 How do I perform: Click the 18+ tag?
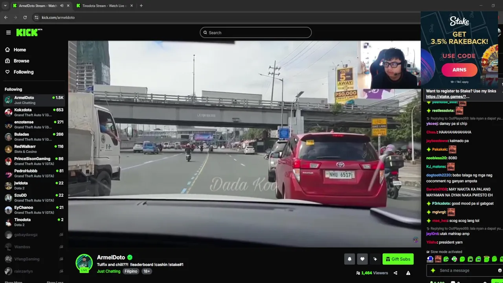[147, 271]
